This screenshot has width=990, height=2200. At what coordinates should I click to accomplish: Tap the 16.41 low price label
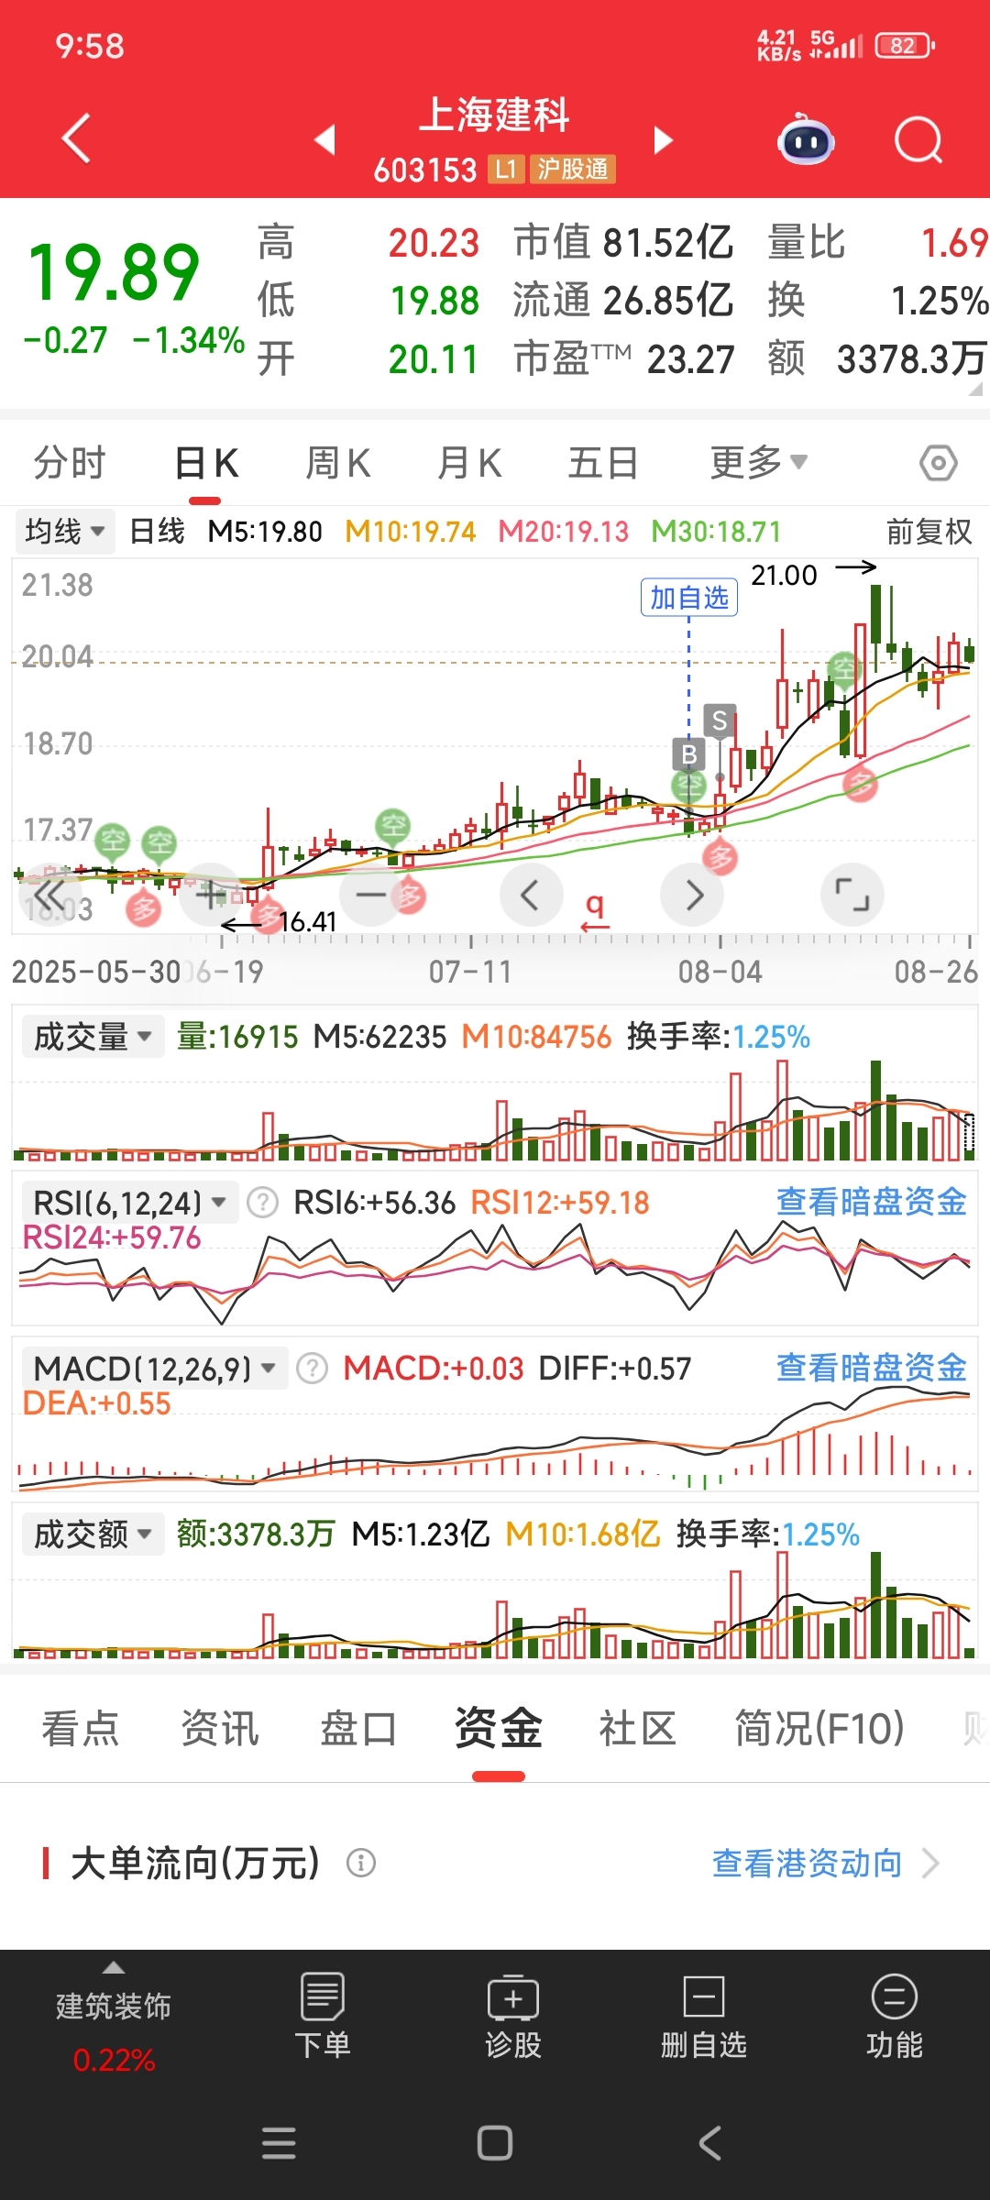(307, 922)
